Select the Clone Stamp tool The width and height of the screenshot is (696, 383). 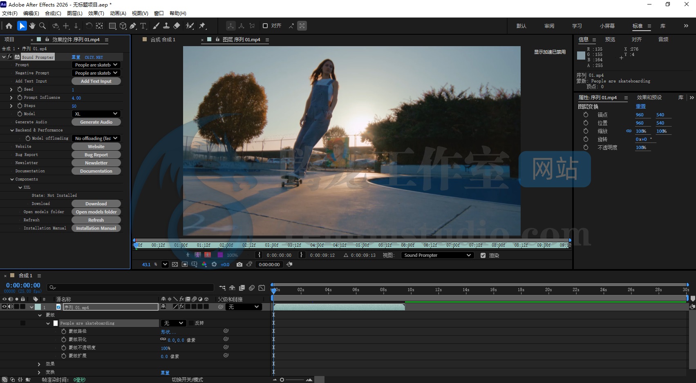(166, 26)
